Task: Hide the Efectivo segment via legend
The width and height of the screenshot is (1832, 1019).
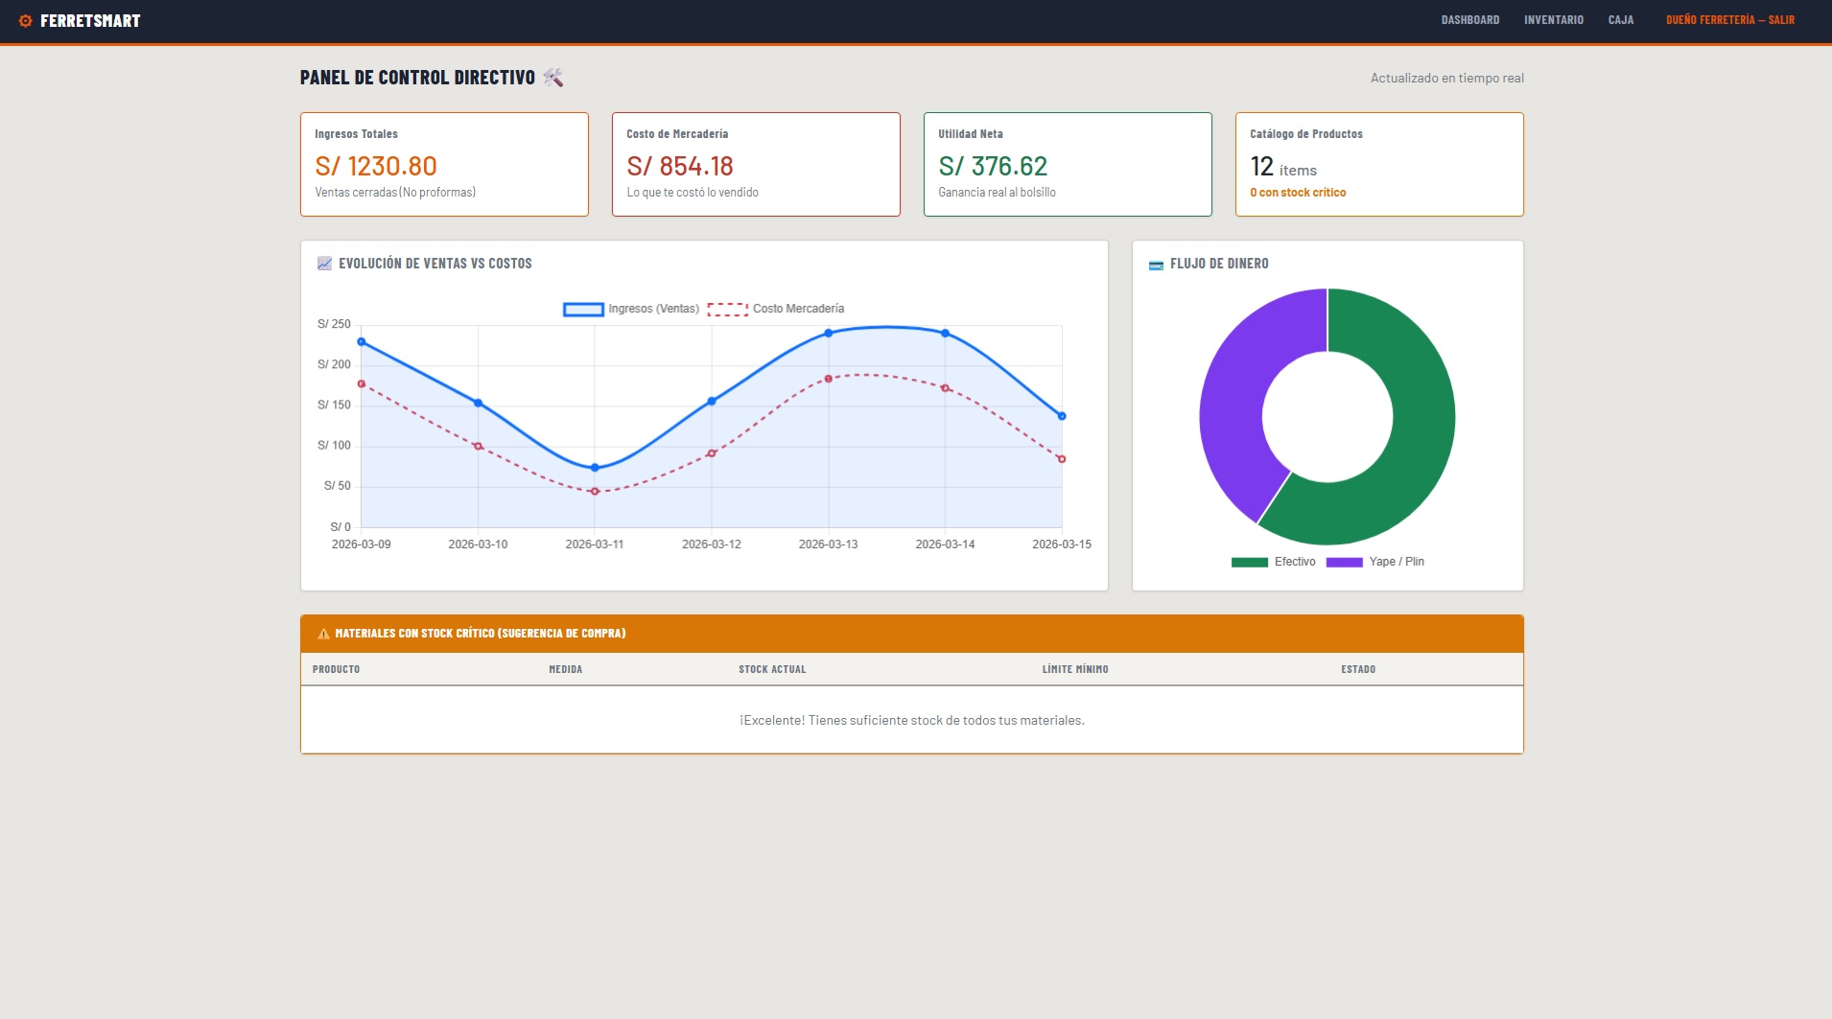Action: tap(1273, 562)
